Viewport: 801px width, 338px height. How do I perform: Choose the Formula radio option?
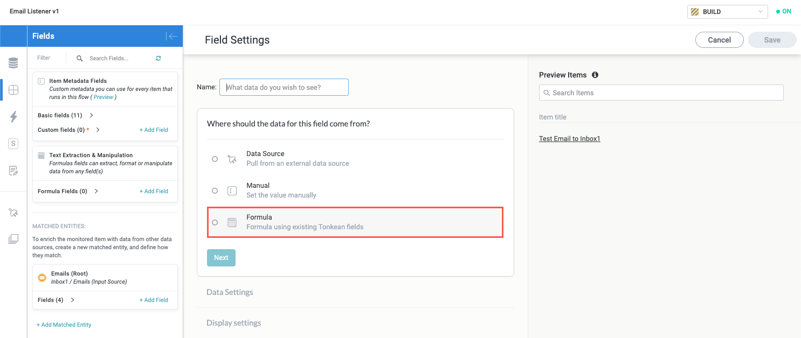coord(215,222)
